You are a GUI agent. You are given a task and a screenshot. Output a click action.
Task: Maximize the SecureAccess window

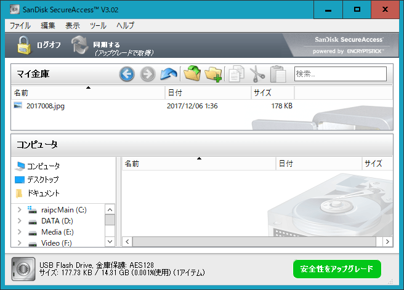357,9
